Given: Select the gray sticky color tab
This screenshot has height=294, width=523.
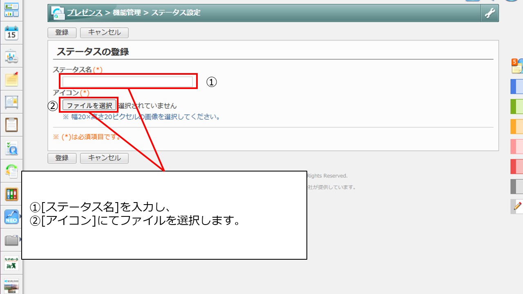Looking at the screenshot, I should (517, 186).
